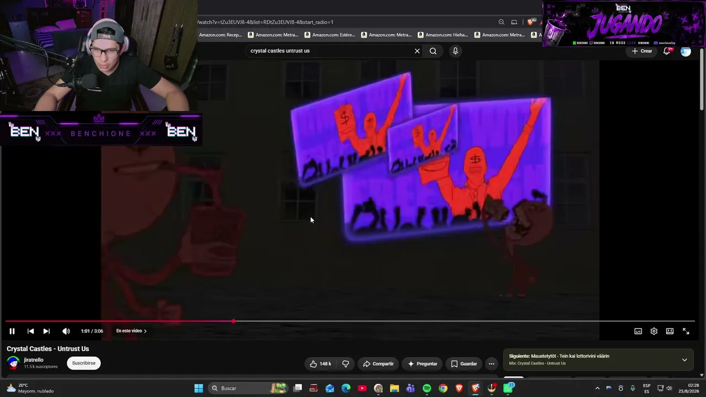Click the microphone icon in the system tray

633,388
